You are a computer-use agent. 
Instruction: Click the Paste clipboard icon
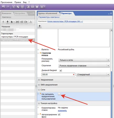point(22,7)
